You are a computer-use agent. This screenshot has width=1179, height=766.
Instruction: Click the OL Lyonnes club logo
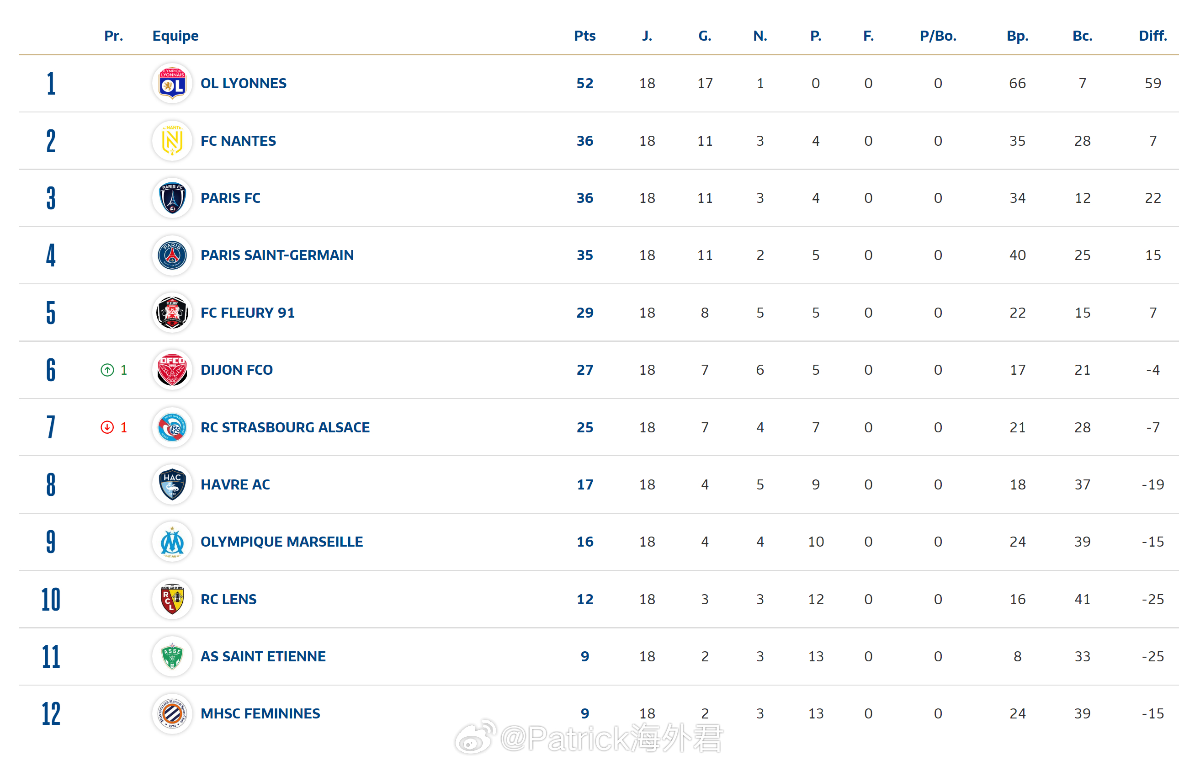pyautogui.click(x=172, y=83)
